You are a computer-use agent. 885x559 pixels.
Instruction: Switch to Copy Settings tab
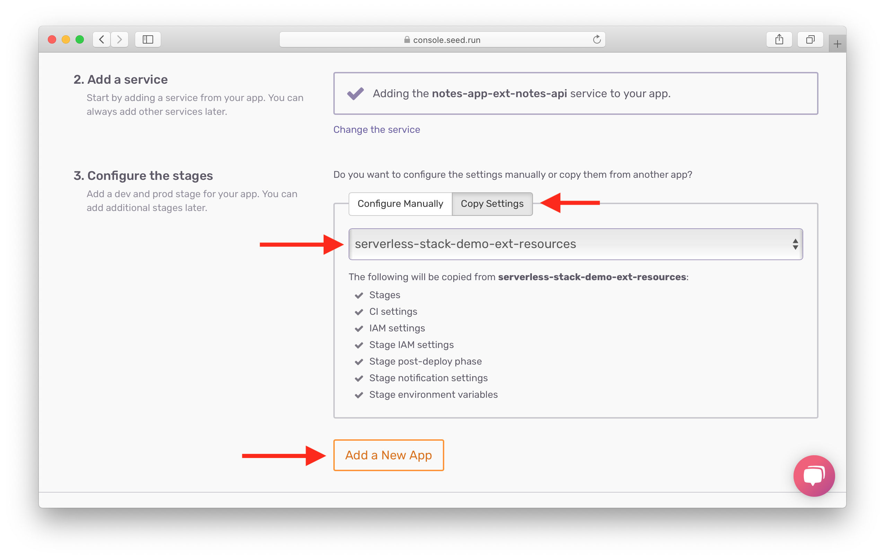pos(491,203)
